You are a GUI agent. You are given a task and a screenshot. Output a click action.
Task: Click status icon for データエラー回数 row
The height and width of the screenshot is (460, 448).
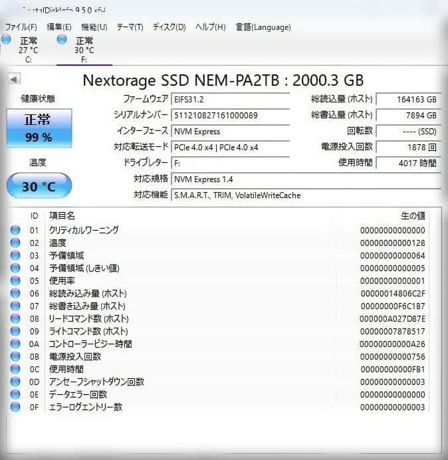pyautogui.click(x=15, y=394)
